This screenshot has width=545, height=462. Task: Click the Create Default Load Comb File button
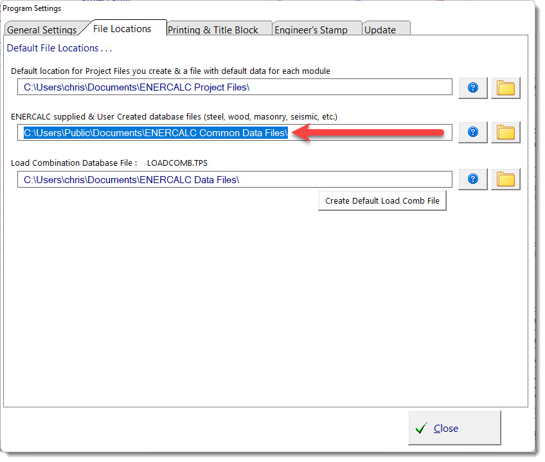pyautogui.click(x=382, y=200)
